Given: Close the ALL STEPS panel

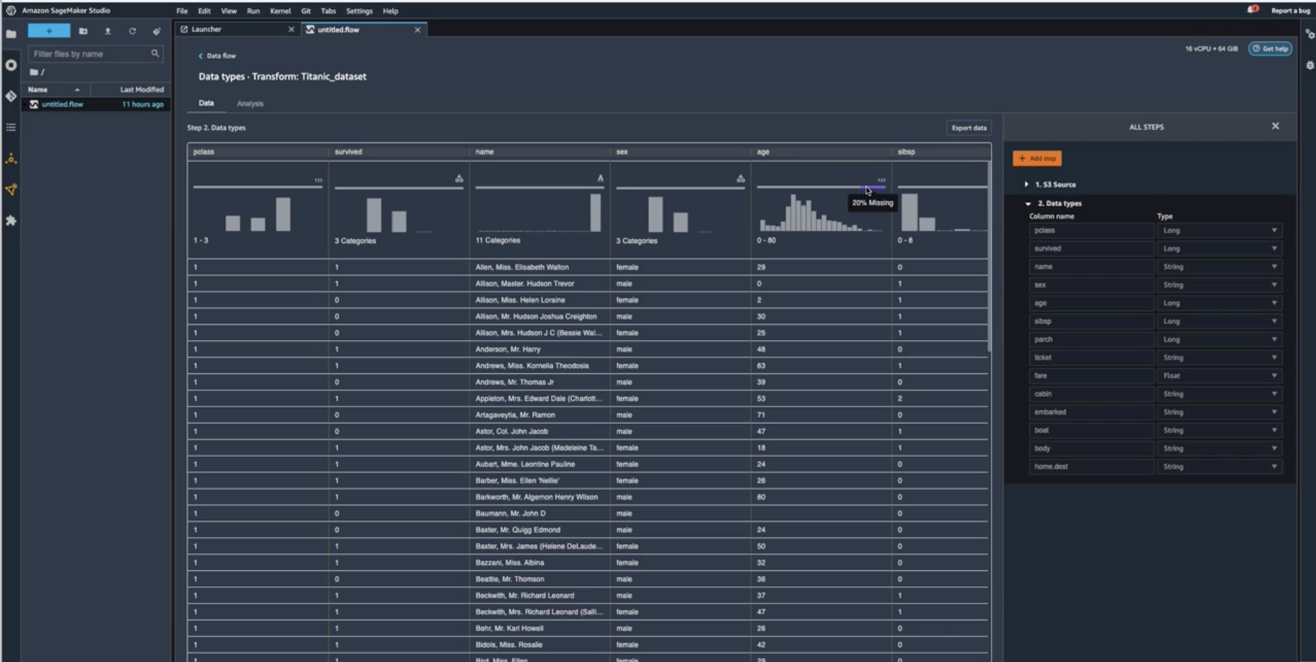Looking at the screenshot, I should pos(1275,126).
